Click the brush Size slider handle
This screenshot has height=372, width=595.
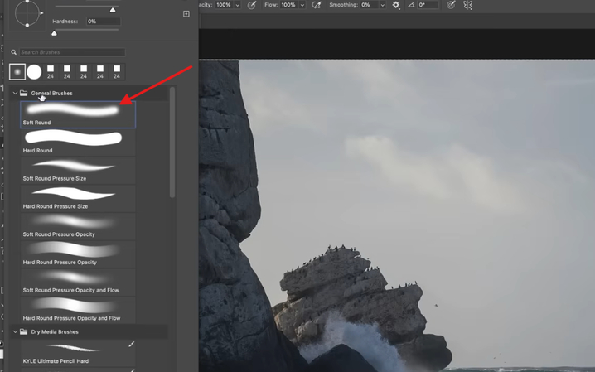pyautogui.click(x=113, y=10)
